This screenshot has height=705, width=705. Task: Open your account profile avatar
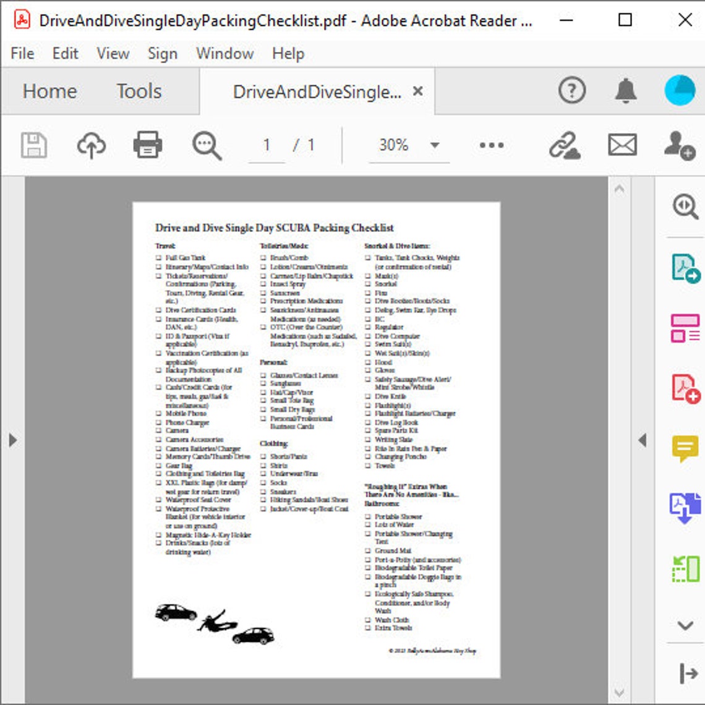(x=679, y=90)
